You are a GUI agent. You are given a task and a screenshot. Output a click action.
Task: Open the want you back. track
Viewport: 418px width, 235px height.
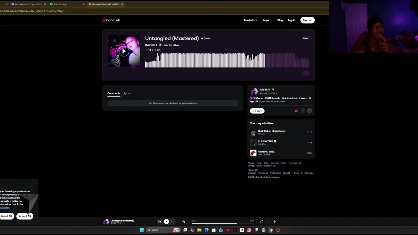[266, 152]
